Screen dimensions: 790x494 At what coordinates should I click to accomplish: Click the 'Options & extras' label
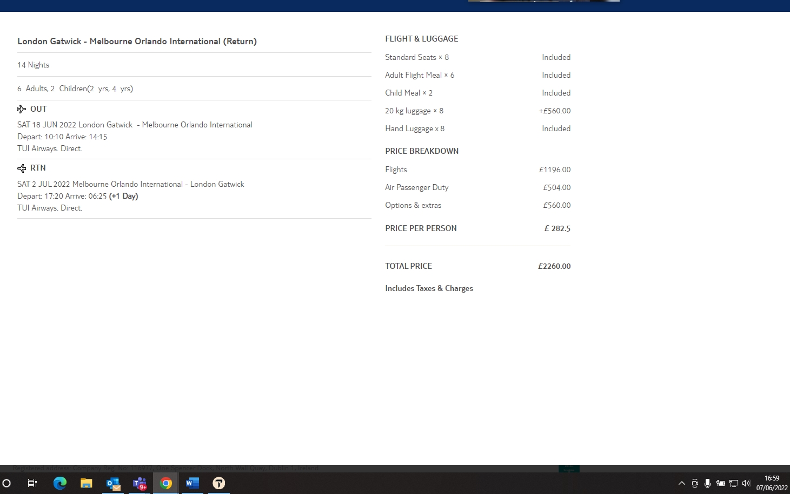pos(413,205)
